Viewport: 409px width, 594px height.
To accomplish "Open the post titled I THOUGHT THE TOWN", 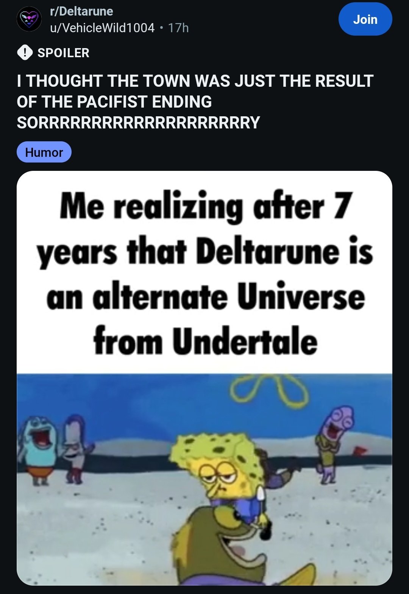I will pos(195,102).
